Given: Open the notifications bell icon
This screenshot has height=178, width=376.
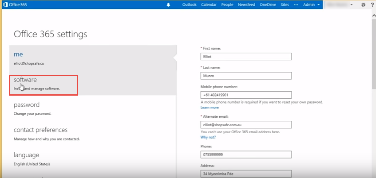Looking at the screenshot, I should coord(168,5).
